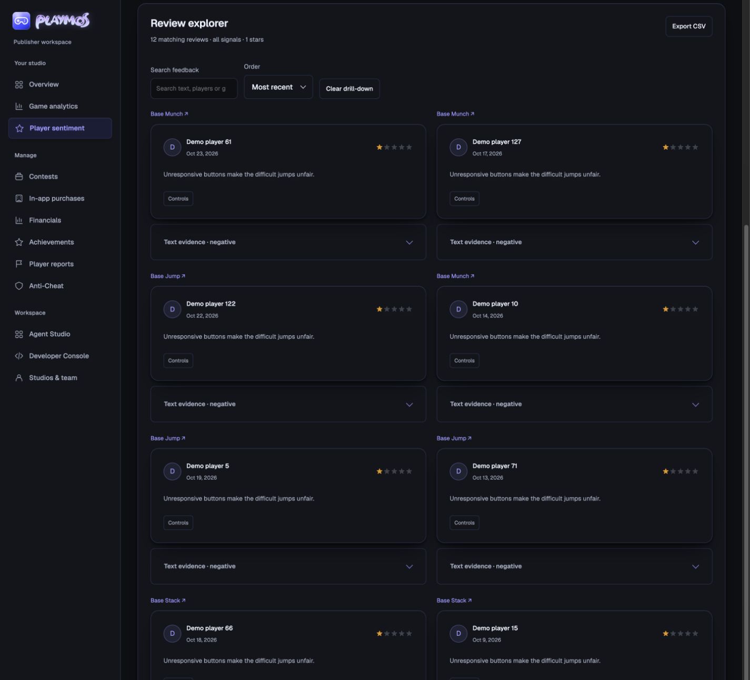Screen dimensions: 750x680
Task: Open Overview via its grid icon
Action: point(19,85)
